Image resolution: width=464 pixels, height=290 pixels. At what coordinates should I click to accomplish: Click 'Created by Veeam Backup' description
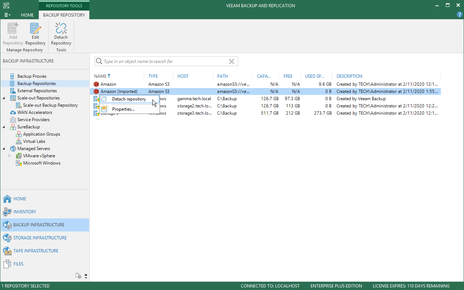(x=361, y=99)
